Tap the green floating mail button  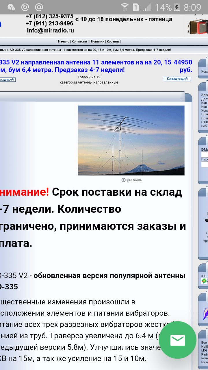coord(177,340)
